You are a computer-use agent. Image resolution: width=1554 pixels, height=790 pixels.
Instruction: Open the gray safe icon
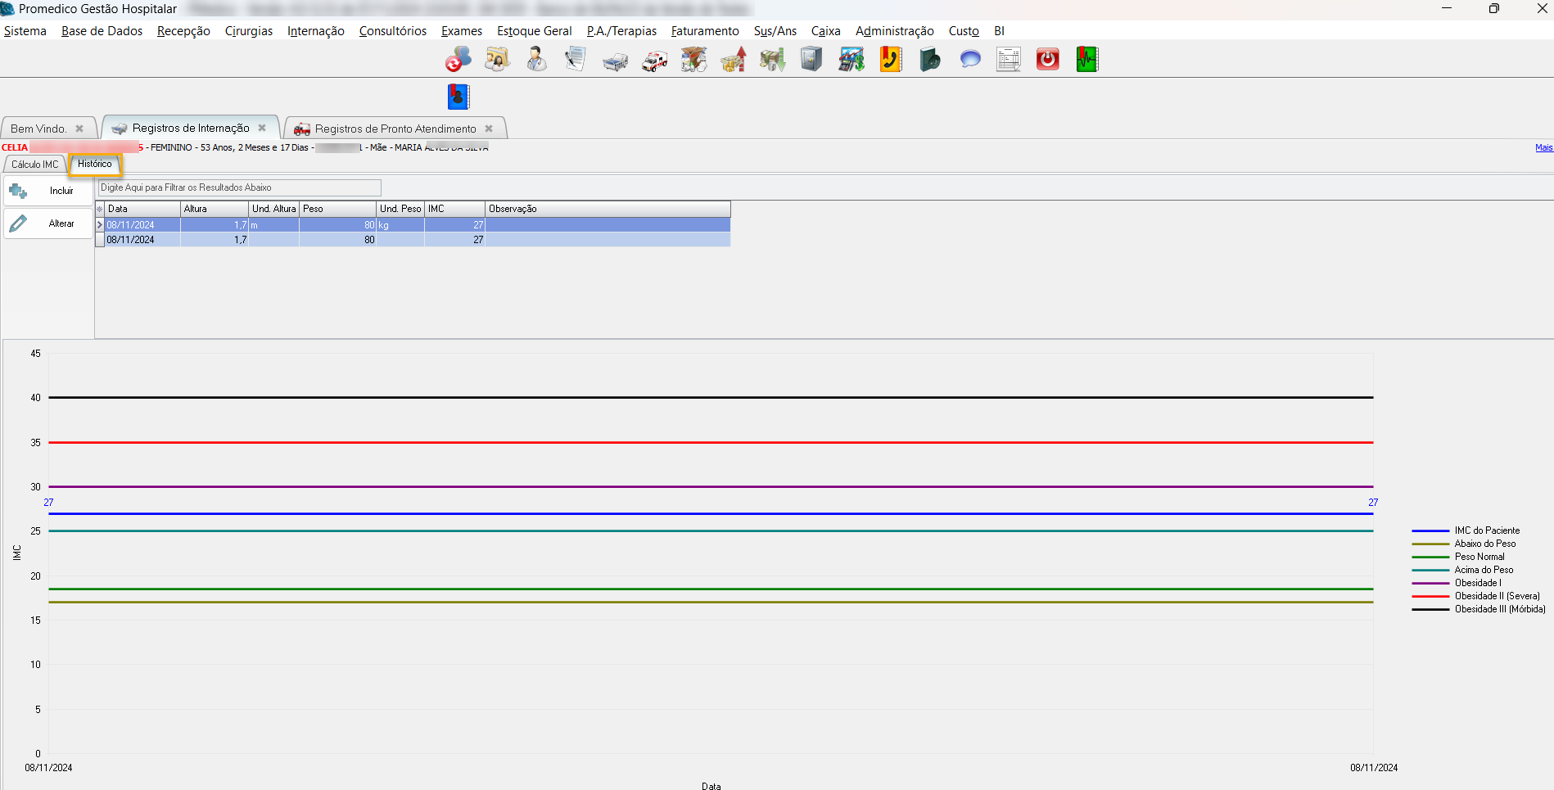(811, 60)
